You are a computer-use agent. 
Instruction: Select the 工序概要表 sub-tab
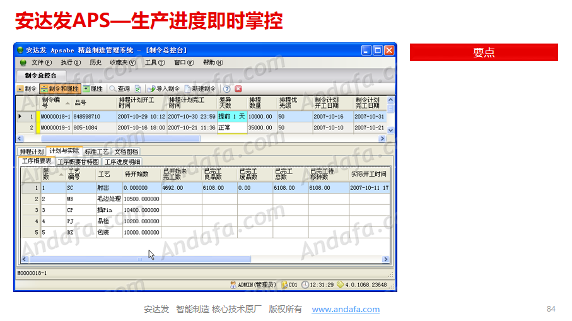point(37,161)
